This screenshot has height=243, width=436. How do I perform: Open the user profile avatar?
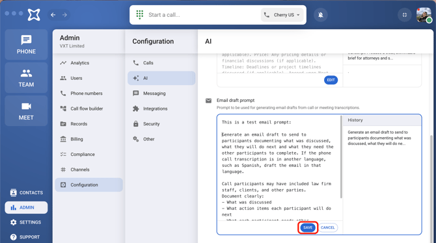click(424, 15)
